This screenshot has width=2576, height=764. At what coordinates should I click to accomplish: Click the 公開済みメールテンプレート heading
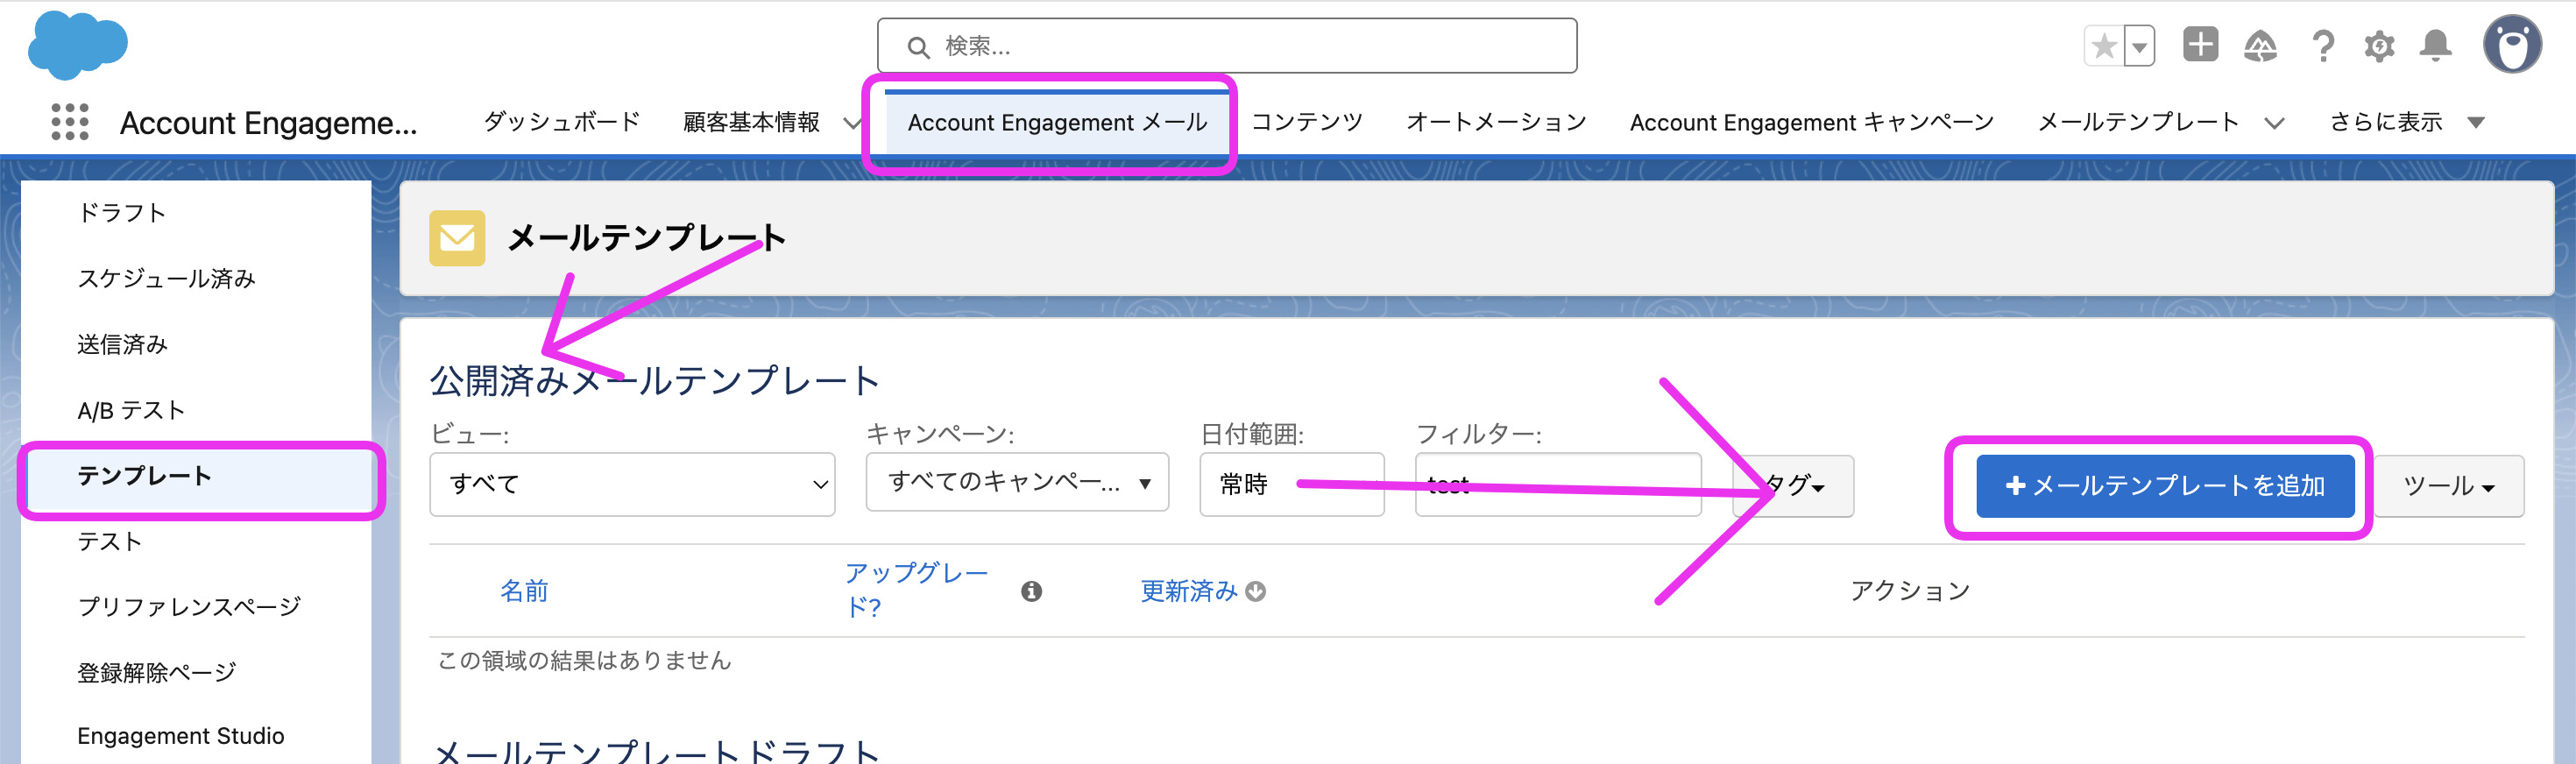point(655,381)
